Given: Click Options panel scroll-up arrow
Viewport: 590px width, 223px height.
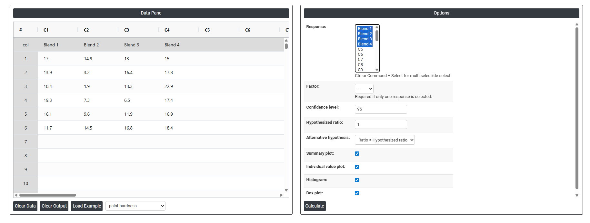Looking at the screenshot, I should 577,24.
